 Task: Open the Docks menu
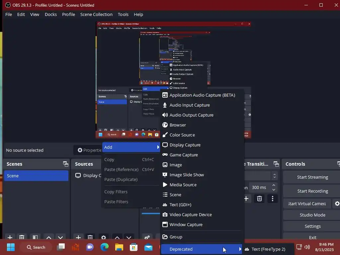[x=51, y=15]
